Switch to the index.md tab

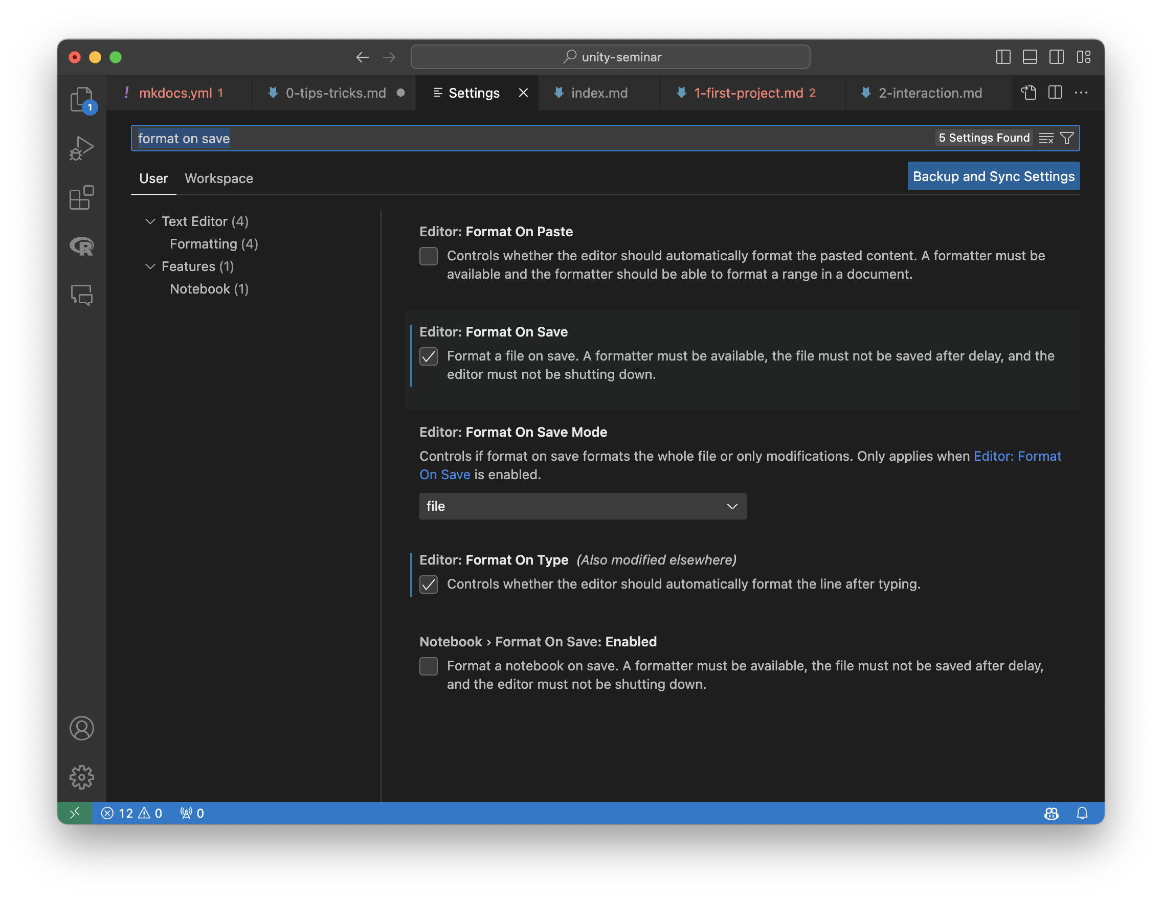599,93
